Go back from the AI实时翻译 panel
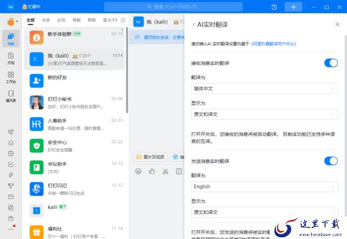Image resolution: width=347 pixels, height=239 pixels. point(194,24)
